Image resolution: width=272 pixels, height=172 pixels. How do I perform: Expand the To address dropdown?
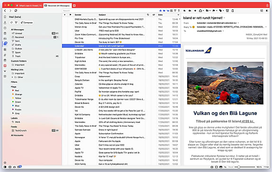pos(223,31)
